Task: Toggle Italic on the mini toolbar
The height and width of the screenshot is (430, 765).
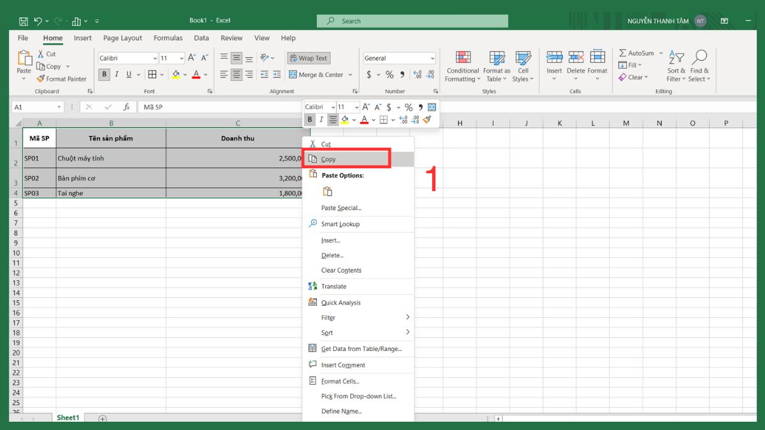Action: tap(321, 119)
